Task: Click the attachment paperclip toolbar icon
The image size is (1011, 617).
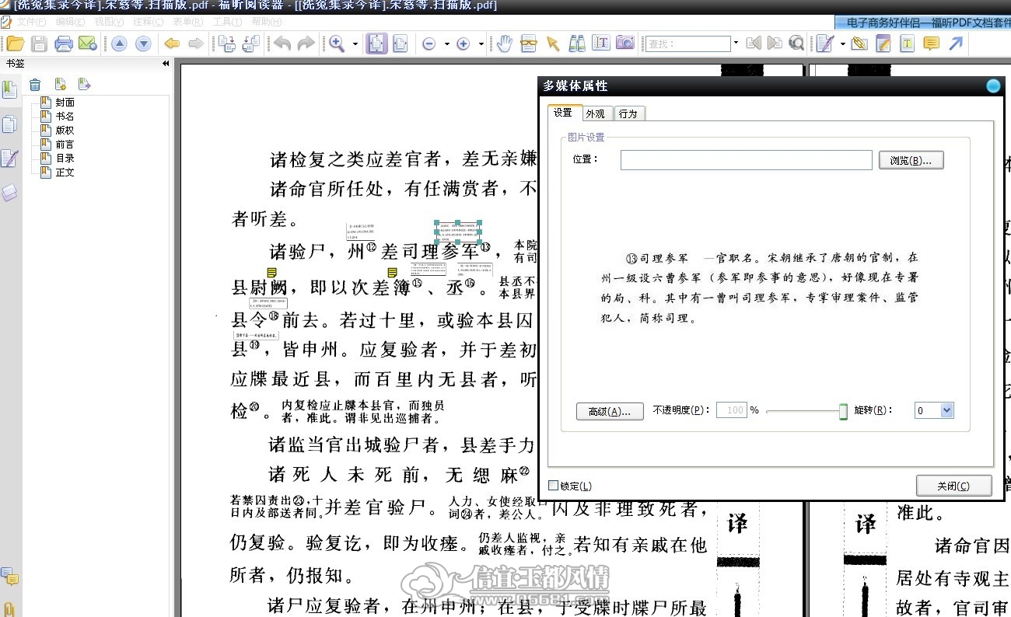Action: click(859, 44)
